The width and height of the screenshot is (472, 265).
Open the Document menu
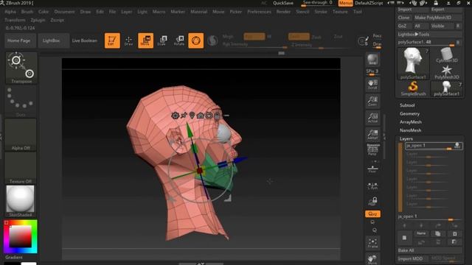tap(64, 12)
